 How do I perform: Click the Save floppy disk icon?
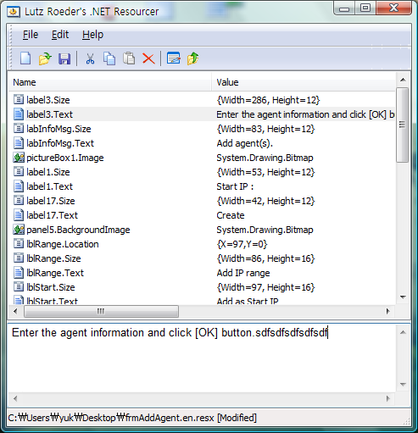coord(64,58)
